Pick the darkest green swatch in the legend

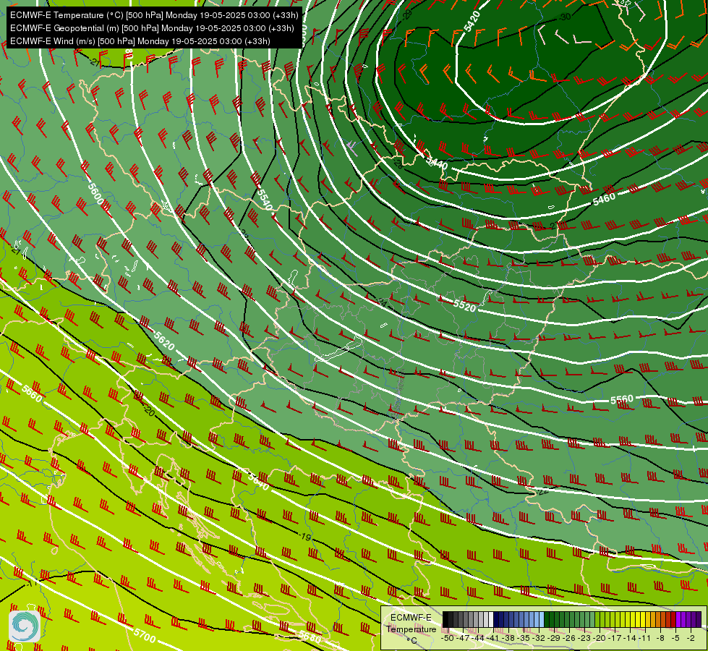547,619
